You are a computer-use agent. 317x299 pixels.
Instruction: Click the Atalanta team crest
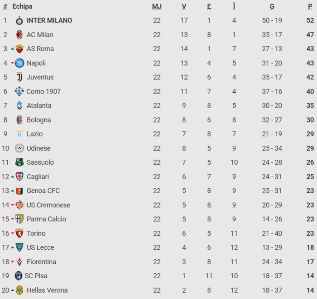point(19,105)
